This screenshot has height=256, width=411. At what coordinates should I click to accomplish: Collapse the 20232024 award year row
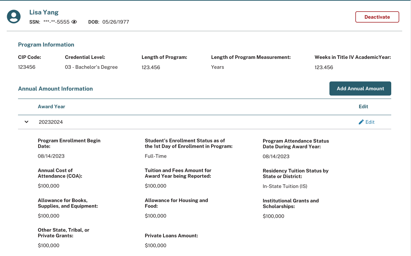[26, 122]
